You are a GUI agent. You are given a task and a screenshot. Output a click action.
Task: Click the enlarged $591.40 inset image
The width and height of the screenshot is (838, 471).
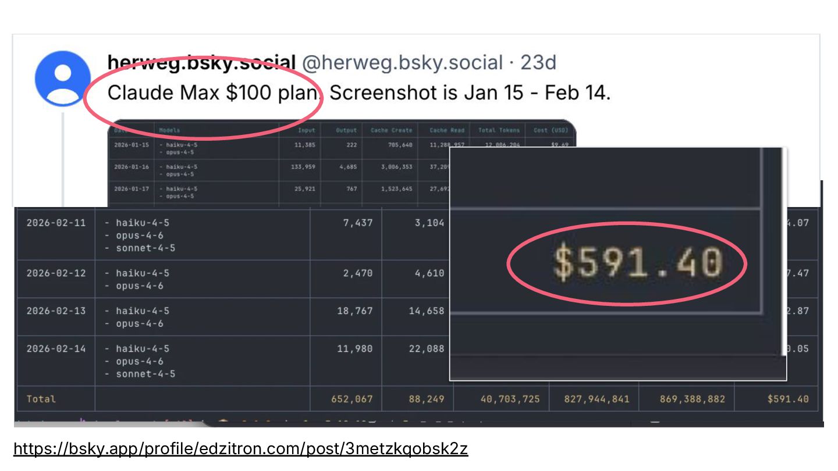pos(618,263)
